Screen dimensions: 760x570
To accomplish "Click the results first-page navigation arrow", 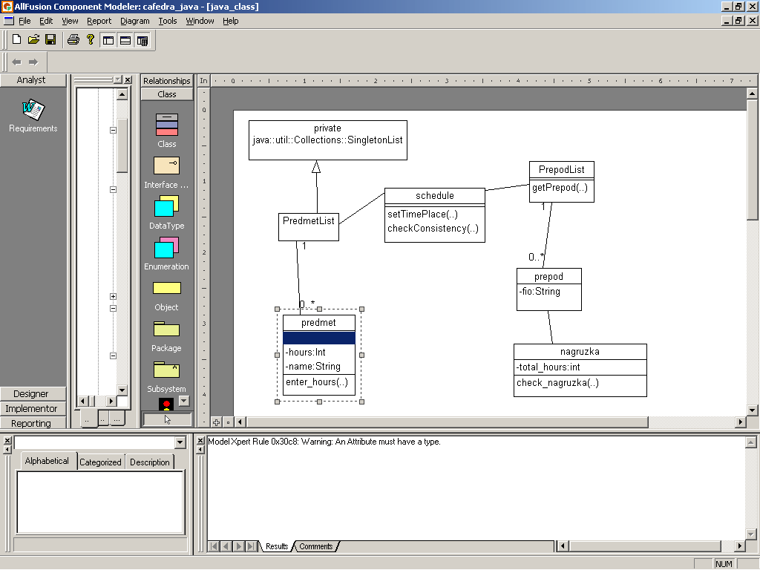I will tap(214, 546).
